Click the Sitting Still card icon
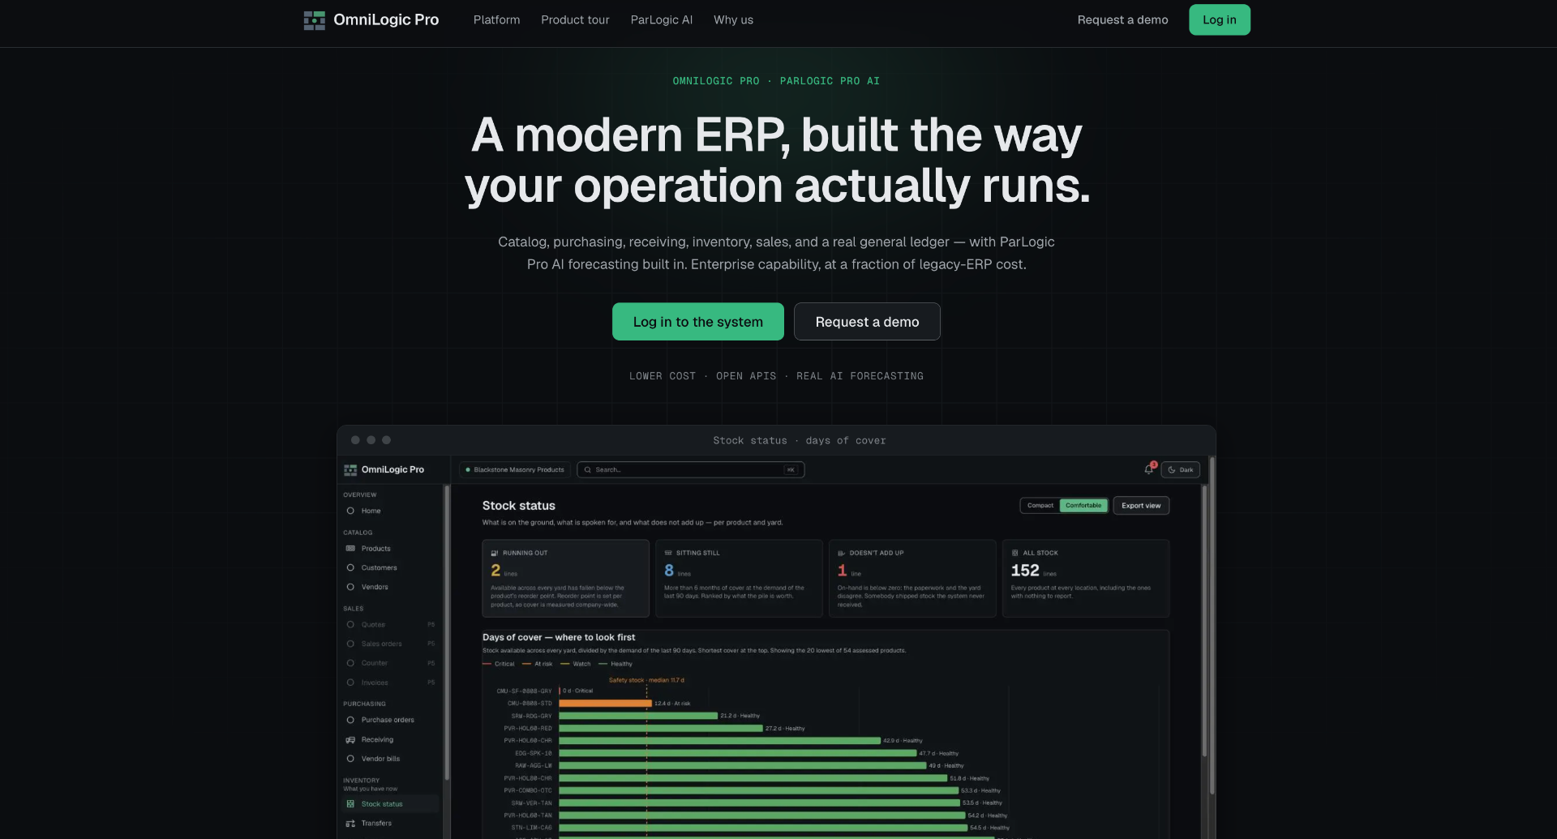The width and height of the screenshot is (1557, 839). point(668,553)
